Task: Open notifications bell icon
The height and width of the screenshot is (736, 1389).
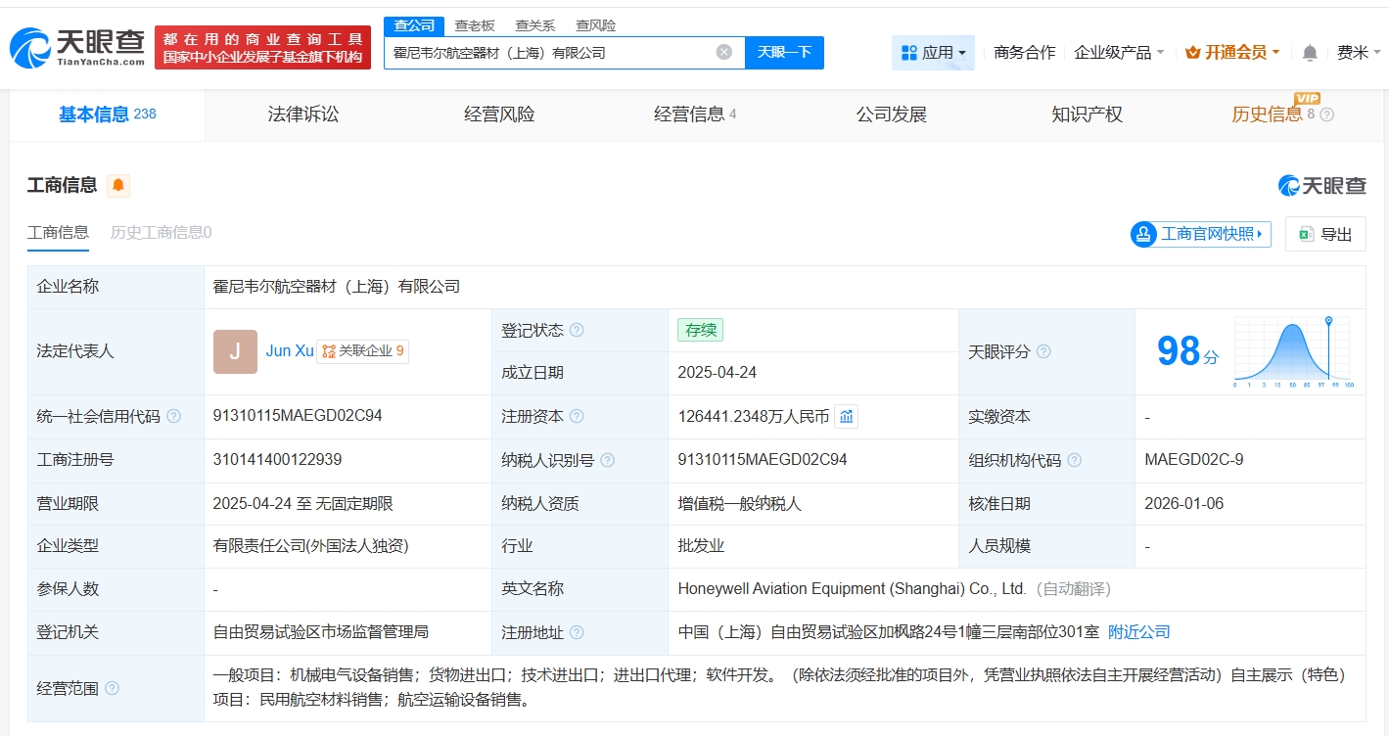Action: (1310, 53)
